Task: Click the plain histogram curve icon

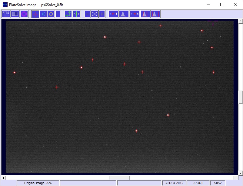Action: tap(124, 14)
